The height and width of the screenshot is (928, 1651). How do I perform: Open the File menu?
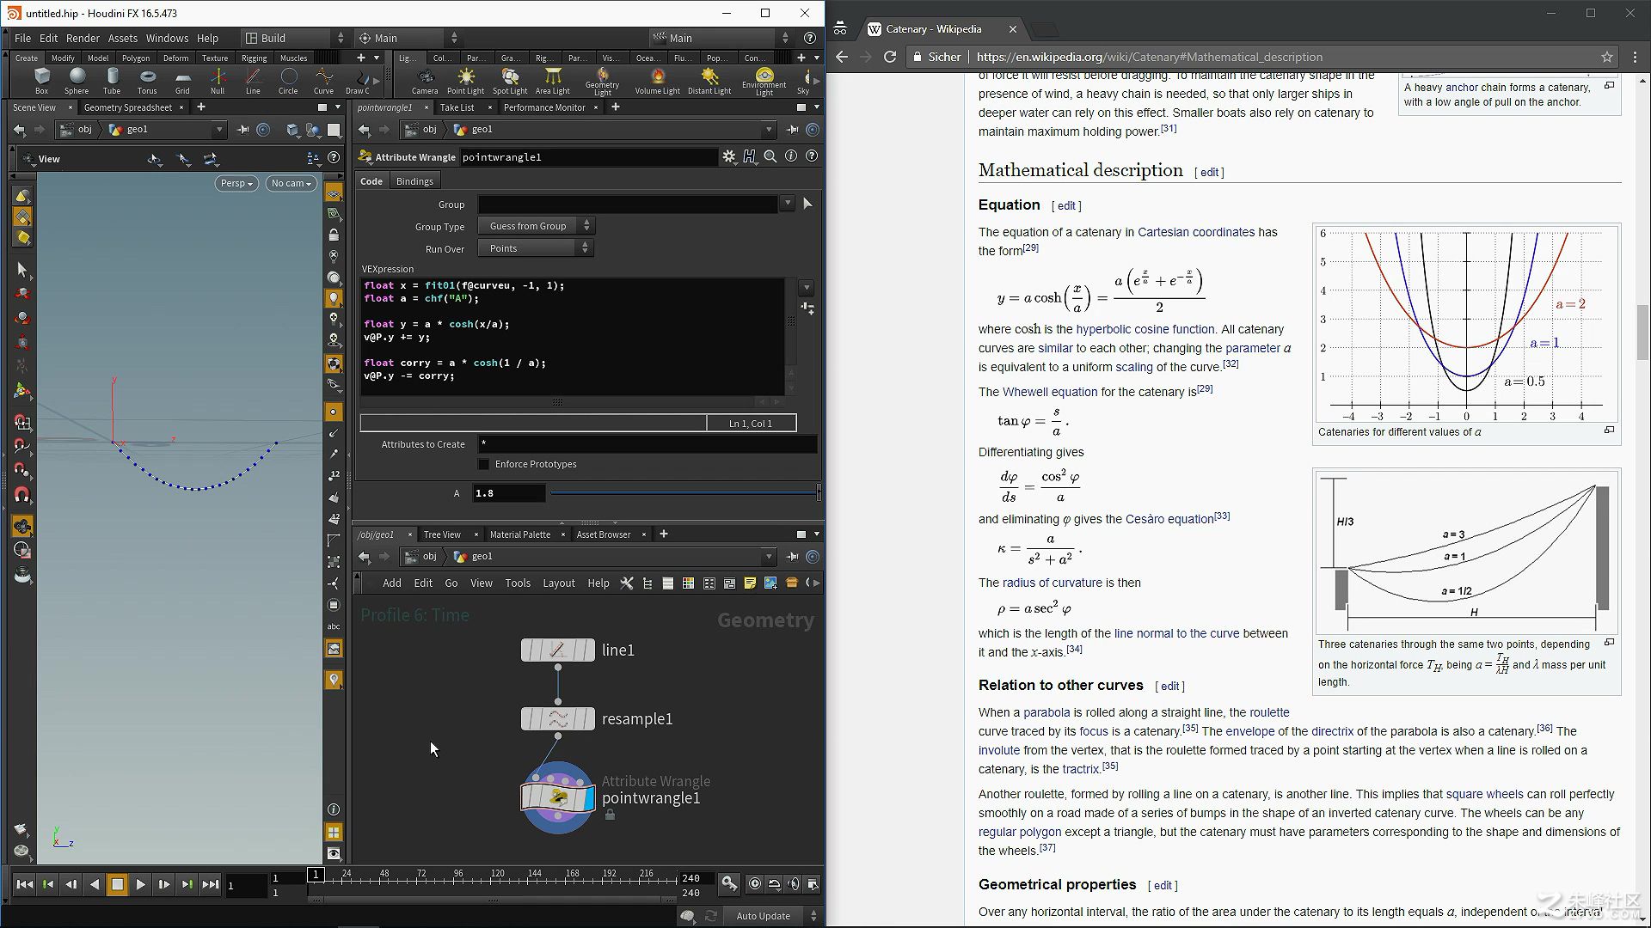[22, 38]
